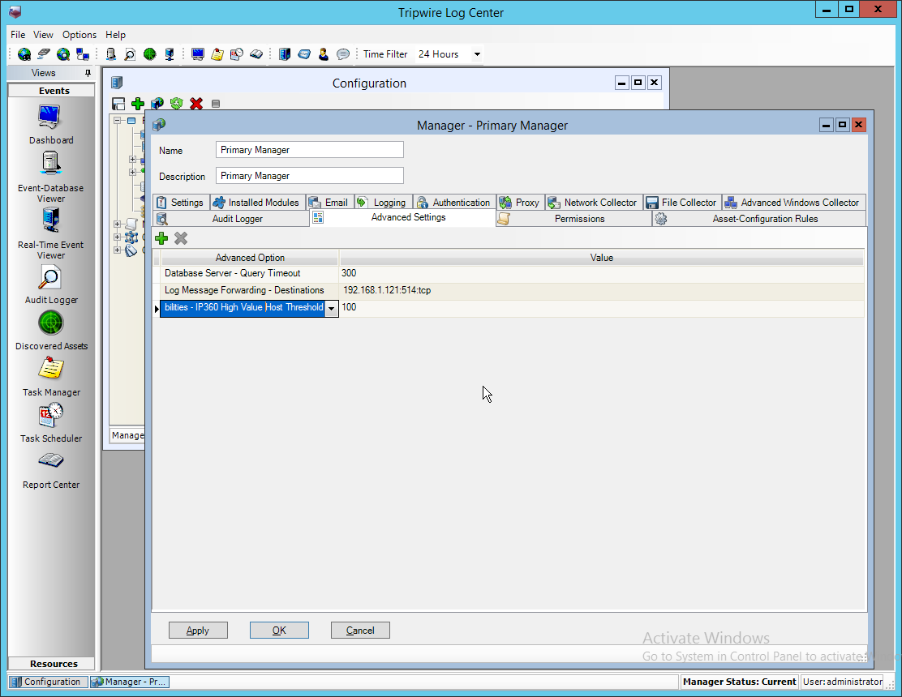
Task: Switch to the Audit Logger tab
Action: (x=231, y=219)
